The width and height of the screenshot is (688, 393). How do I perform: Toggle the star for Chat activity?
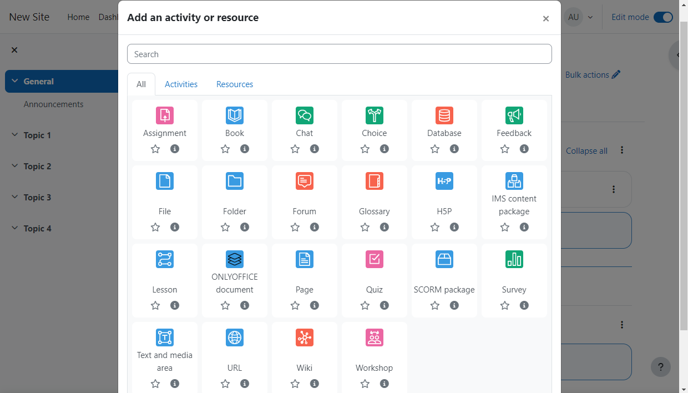(x=295, y=149)
